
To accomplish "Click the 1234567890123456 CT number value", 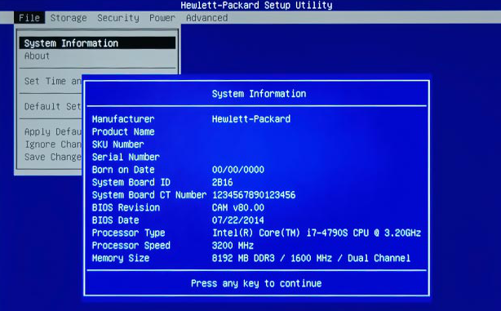I will (254, 195).
